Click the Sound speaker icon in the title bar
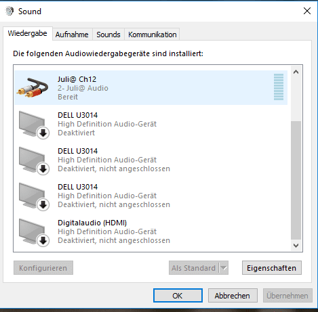318x312 pixels. (9, 11)
